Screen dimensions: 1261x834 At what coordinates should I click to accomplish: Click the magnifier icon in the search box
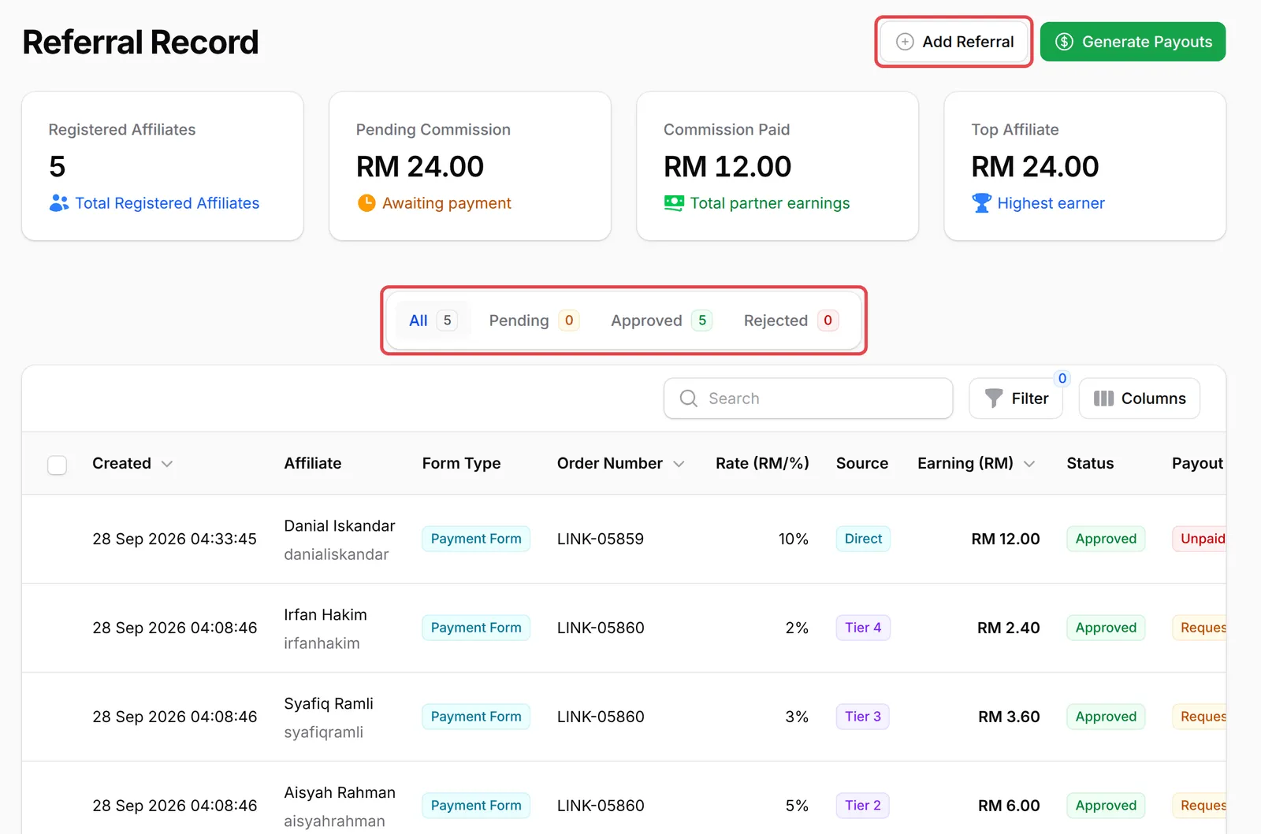coord(688,398)
